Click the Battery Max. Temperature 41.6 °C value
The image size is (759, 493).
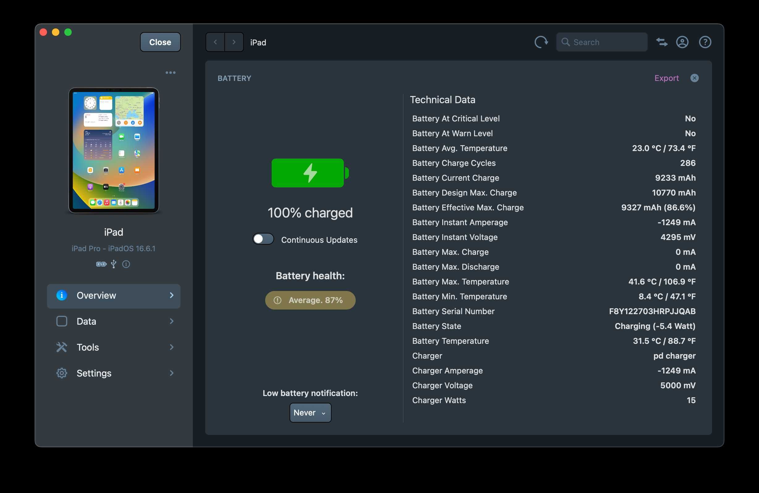662,281
